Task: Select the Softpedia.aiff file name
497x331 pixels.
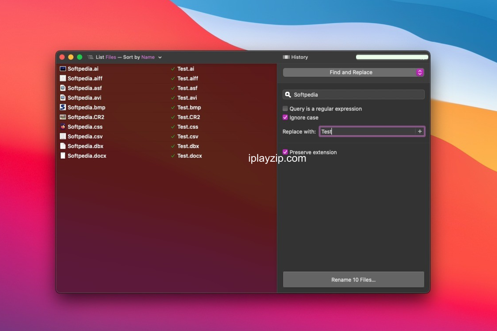Action: (x=85, y=79)
